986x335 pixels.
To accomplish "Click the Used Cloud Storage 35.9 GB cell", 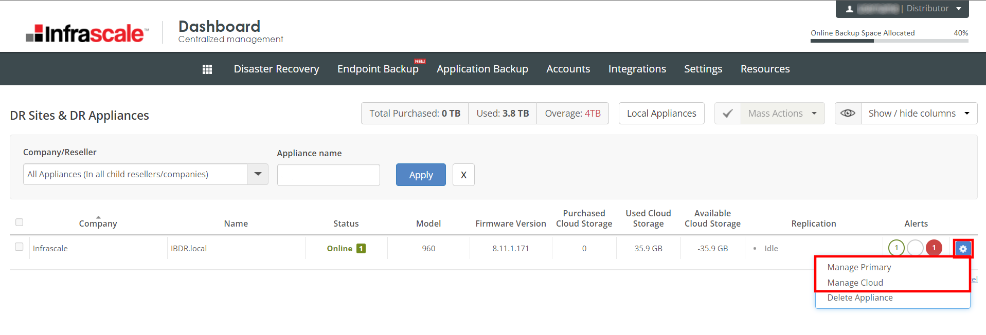I will pos(648,249).
